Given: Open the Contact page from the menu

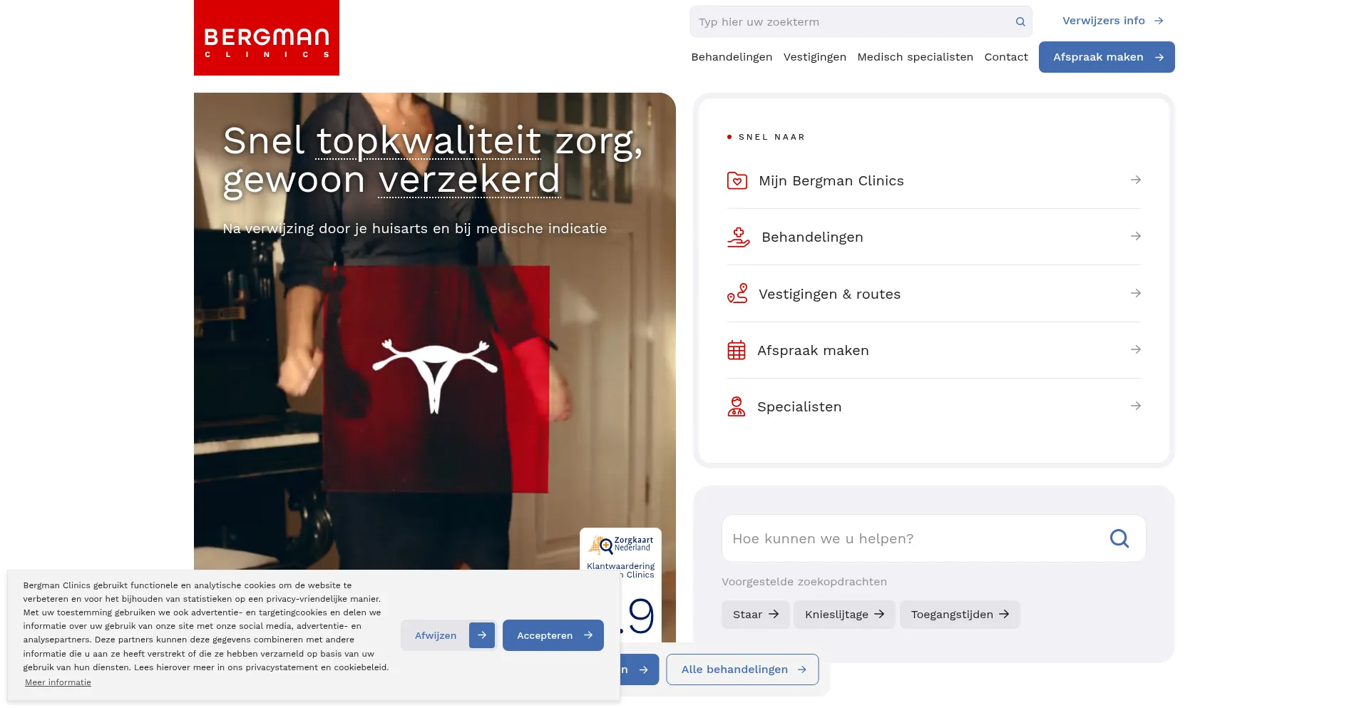Looking at the screenshot, I should (x=1006, y=57).
